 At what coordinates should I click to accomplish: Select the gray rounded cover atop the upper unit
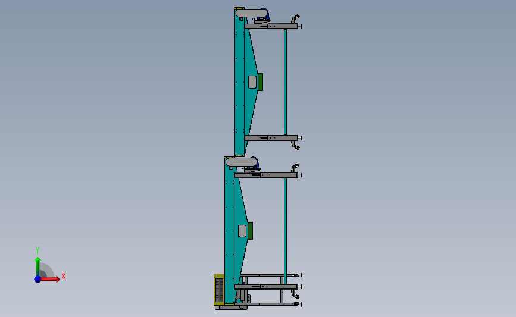point(252,13)
